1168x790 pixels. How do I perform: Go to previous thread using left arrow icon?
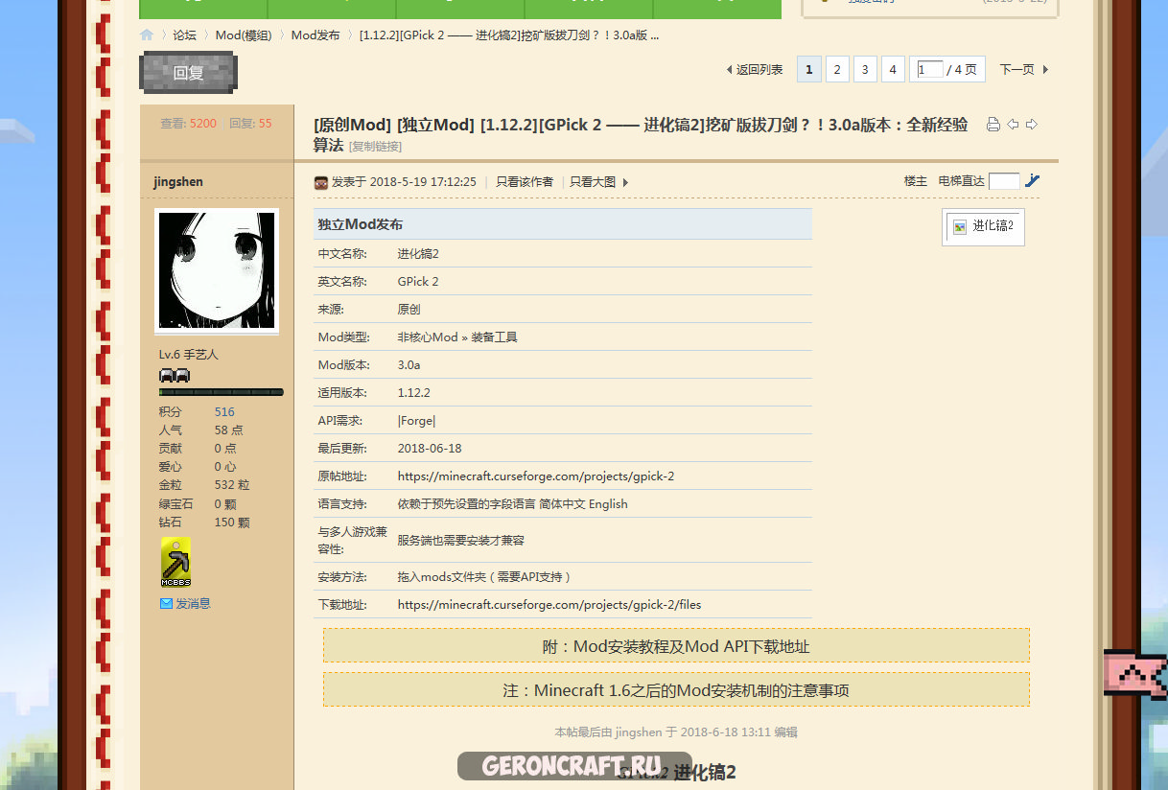coord(1013,125)
